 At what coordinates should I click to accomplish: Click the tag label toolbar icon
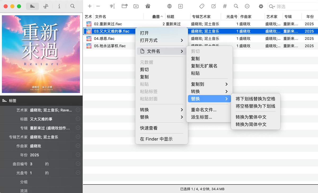pos(202,6)
